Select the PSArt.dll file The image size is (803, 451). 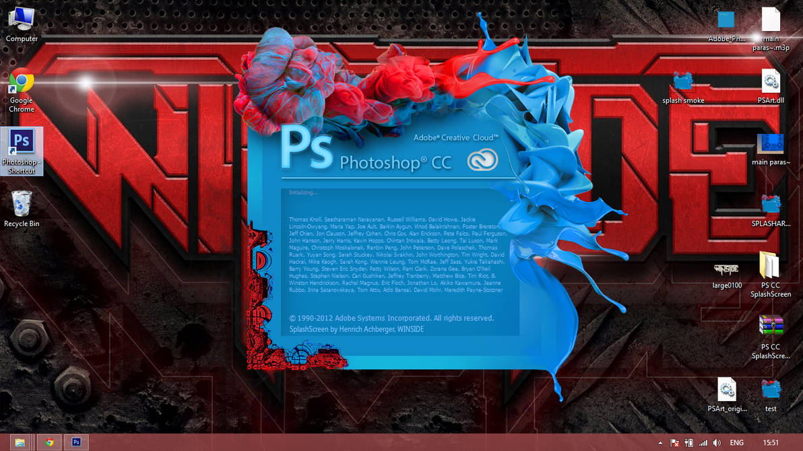point(771,81)
